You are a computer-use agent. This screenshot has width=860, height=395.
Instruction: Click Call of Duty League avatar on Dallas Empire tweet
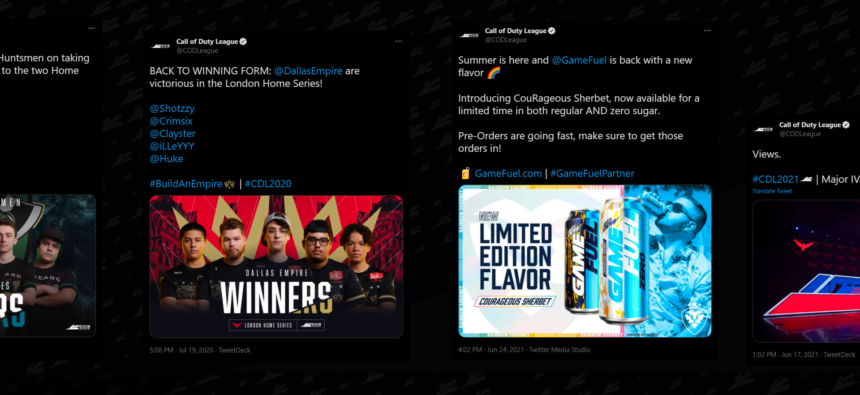160,46
